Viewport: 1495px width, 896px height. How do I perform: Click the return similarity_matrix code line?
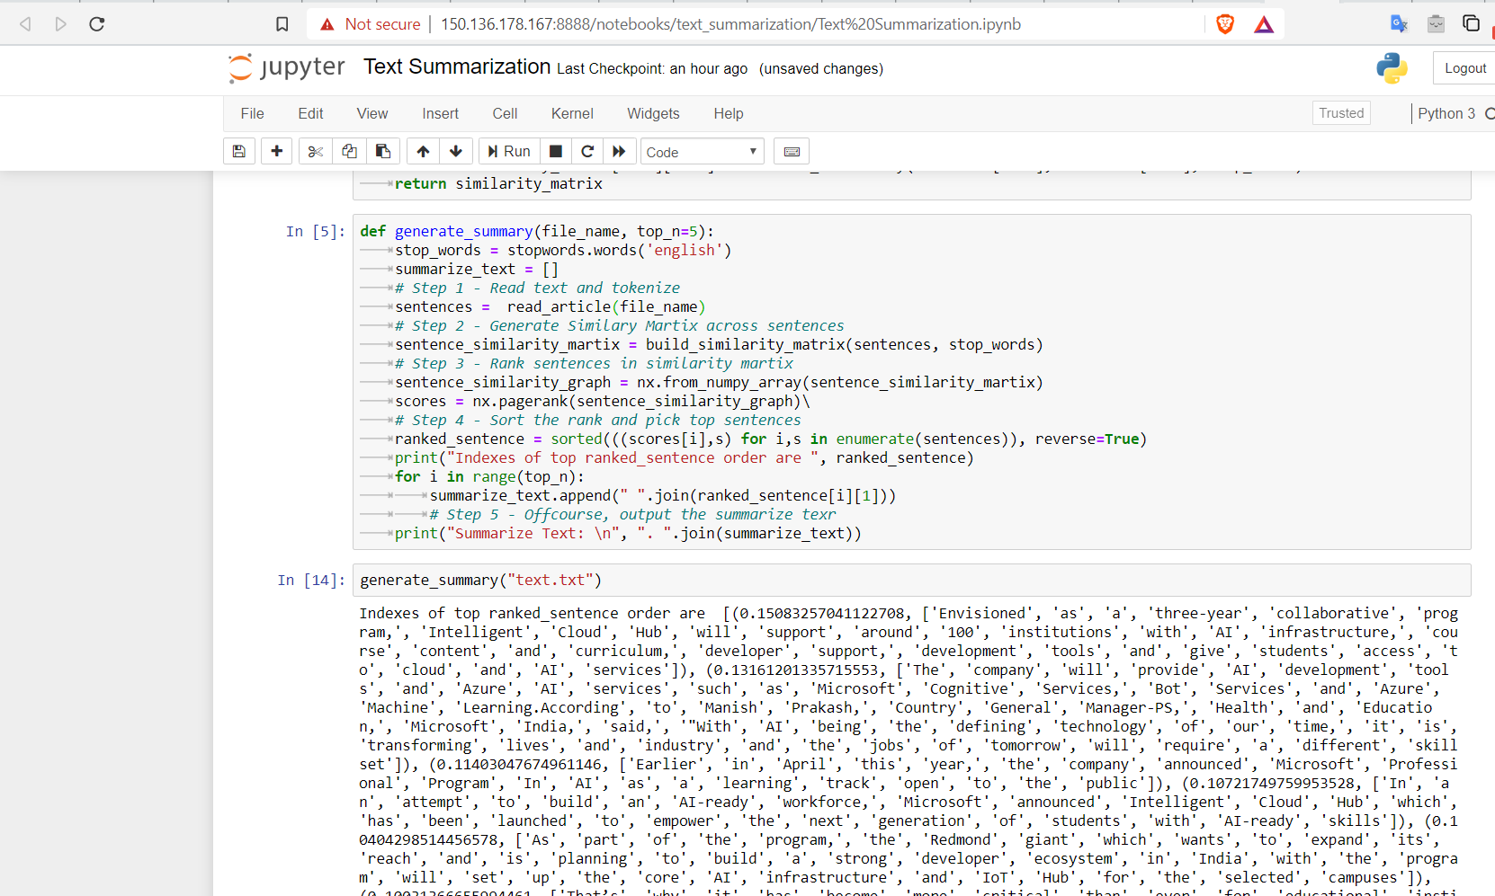click(498, 183)
